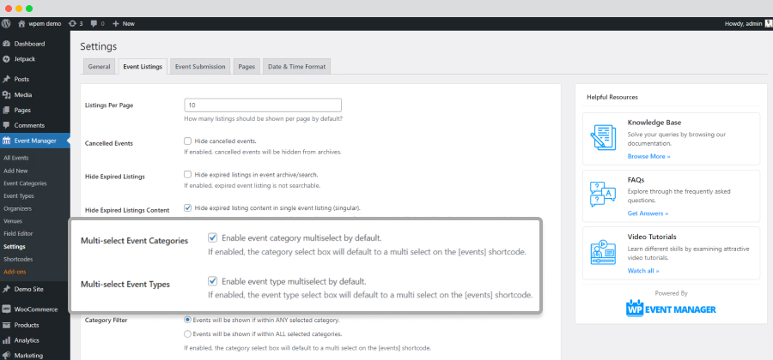Open Add-ons submenu item

[x=15, y=272]
